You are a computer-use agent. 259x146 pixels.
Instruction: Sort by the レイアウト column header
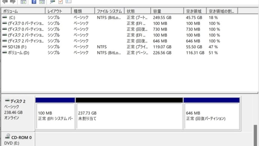[58, 11]
